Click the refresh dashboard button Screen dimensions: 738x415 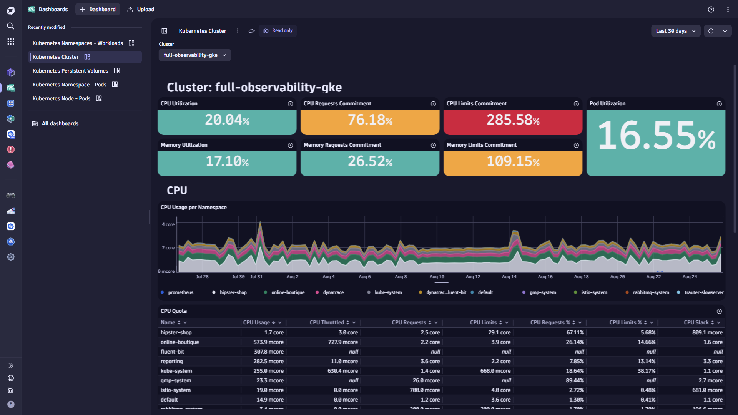point(711,31)
